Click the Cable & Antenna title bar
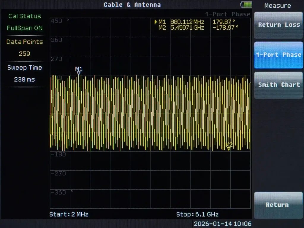Image resolution: width=304 pixels, height=228 pixels. [132, 4]
